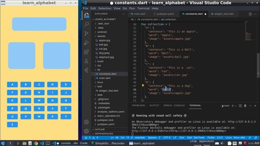Open launch profile dropdown beside new terminal
This screenshot has height=146, width=260.
pos(236,106)
